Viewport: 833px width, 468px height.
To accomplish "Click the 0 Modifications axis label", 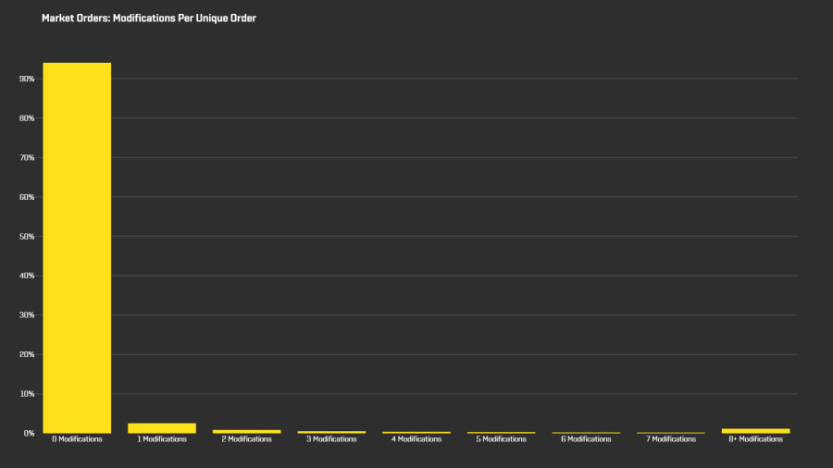I will click(77, 439).
